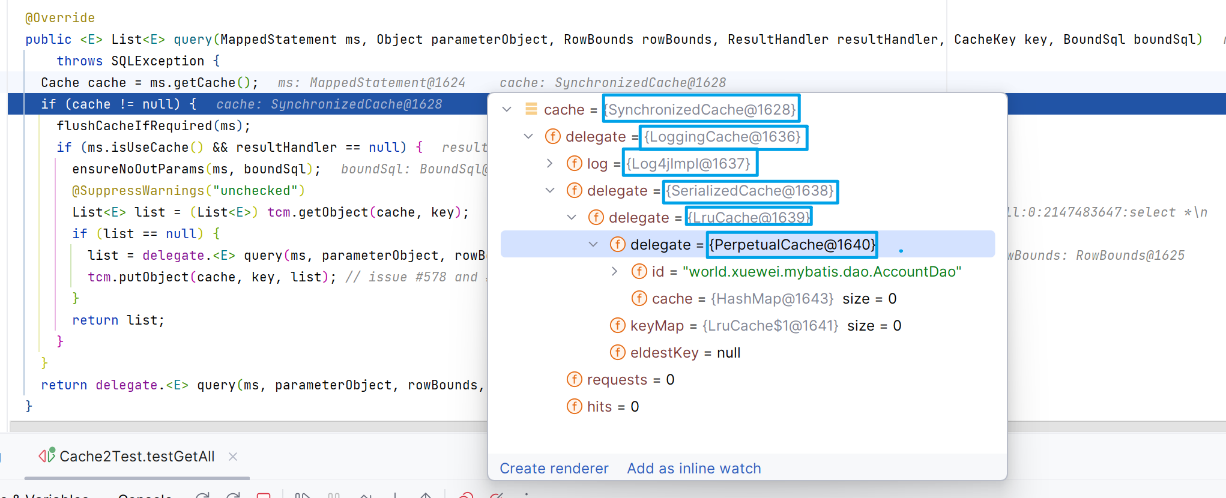Click the inline hint ms: MappedStatement@1624
The image size is (1226, 498).
[x=372, y=83]
